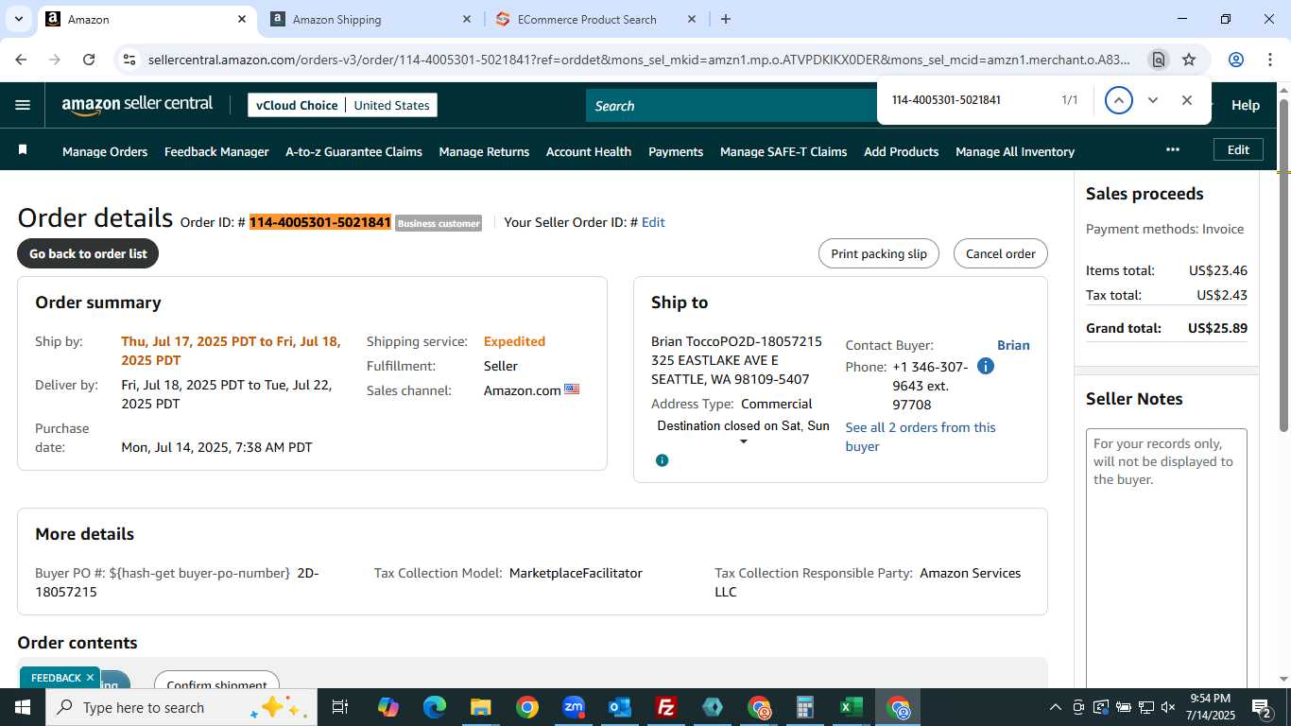Open Add Products menu item
Screen dimensions: 1291x726
click(x=902, y=151)
